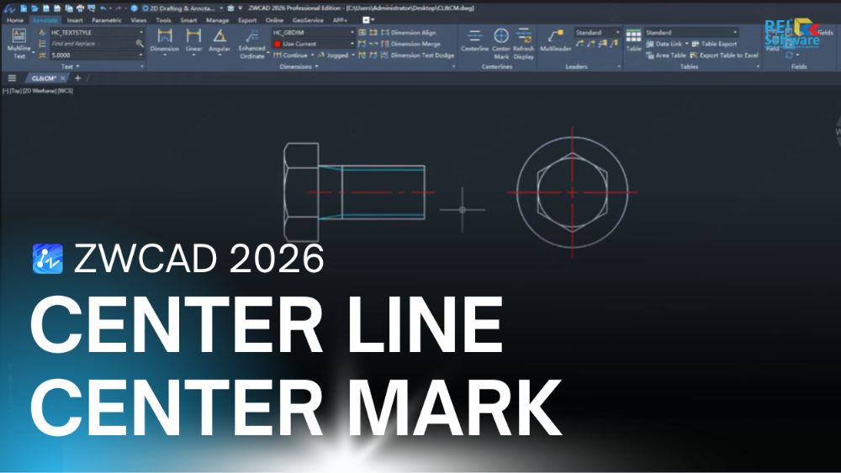Click the [WCS] viewport control
Viewport: 841px width, 473px height.
pos(65,91)
